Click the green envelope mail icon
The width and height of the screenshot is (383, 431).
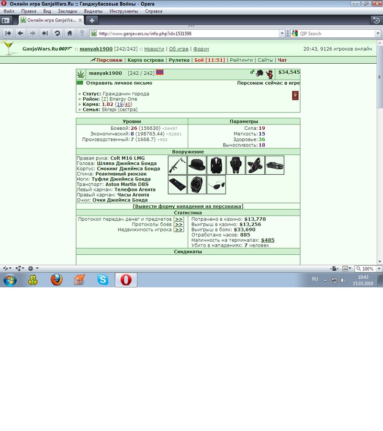pos(80,83)
